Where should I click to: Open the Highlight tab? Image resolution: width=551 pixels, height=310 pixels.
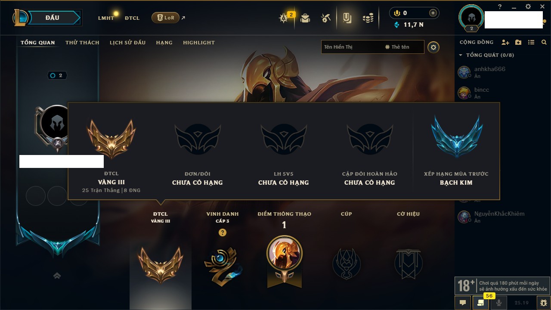tap(199, 43)
